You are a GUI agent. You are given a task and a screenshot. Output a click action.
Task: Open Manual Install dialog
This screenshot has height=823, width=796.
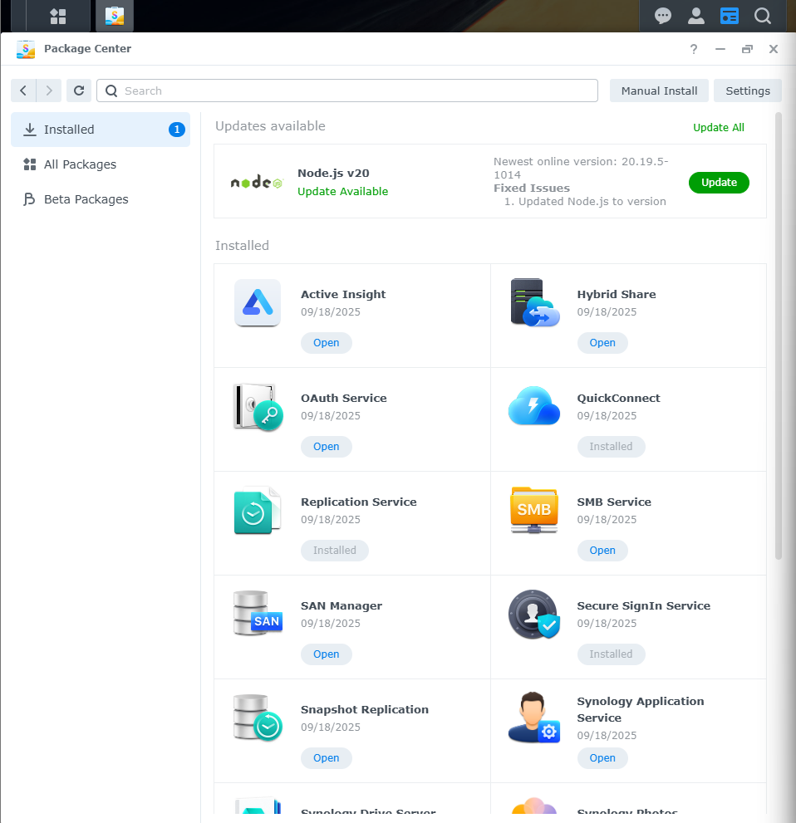(659, 91)
